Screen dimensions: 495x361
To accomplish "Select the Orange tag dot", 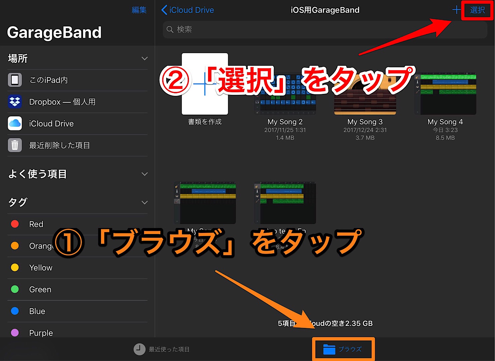I will tap(15, 246).
